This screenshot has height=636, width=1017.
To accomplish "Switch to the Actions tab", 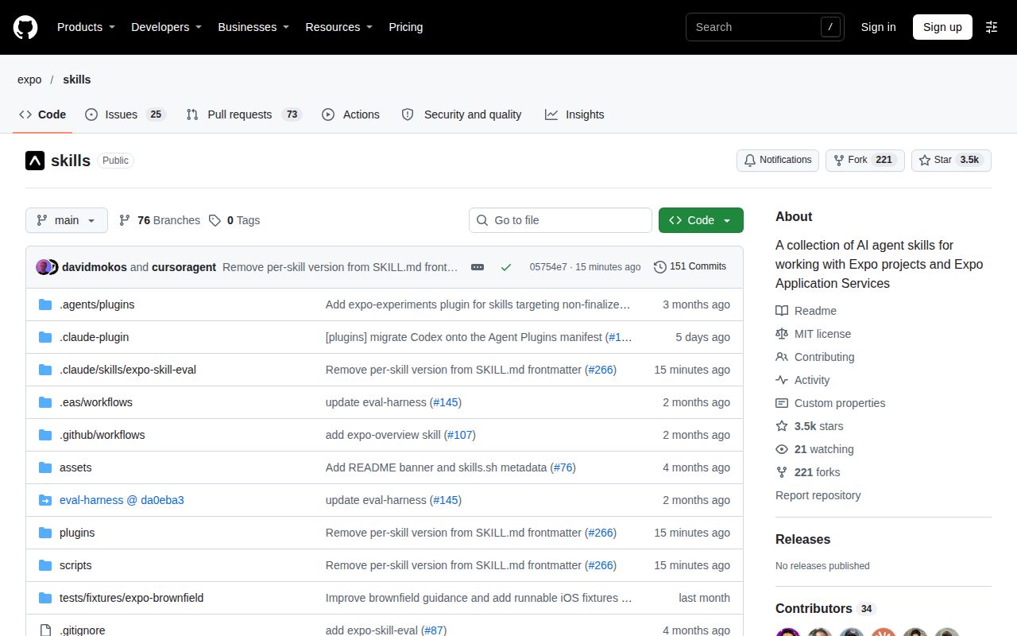I will pos(350,114).
